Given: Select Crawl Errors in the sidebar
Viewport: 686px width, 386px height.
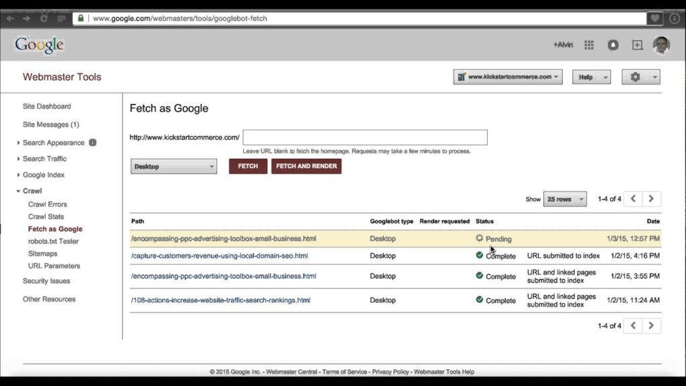Looking at the screenshot, I should (x=48, y=204).
